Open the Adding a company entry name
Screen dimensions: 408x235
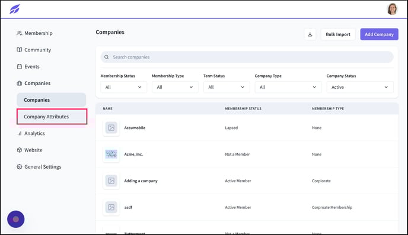pos(141,181)
